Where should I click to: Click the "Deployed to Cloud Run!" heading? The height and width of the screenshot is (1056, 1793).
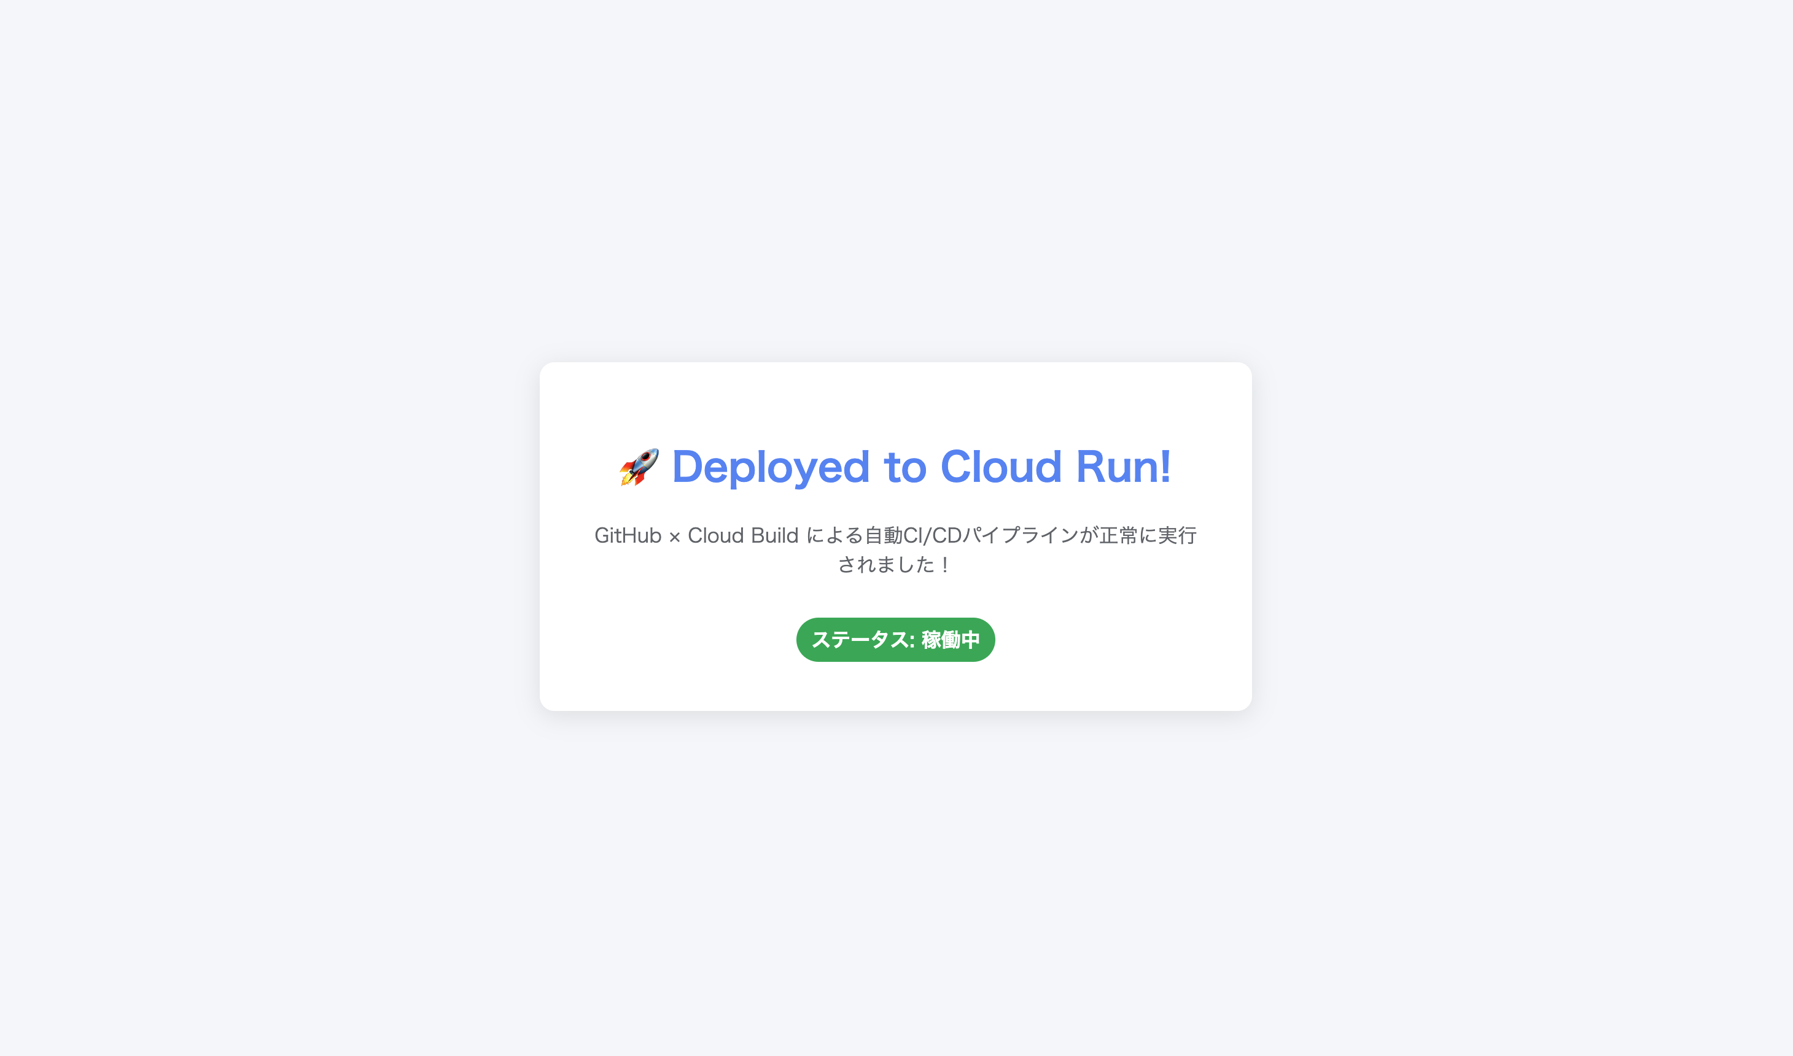(895, 467)
